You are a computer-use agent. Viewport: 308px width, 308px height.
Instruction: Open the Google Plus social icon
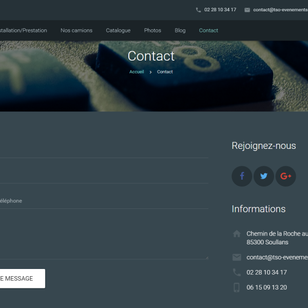pyautogui.click(x=286, y=176)
